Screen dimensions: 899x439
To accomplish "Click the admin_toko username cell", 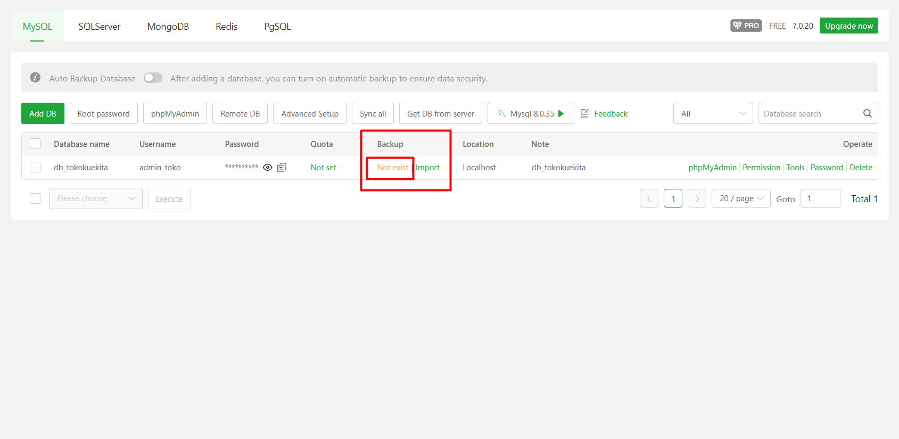I will tap(160, 167).
